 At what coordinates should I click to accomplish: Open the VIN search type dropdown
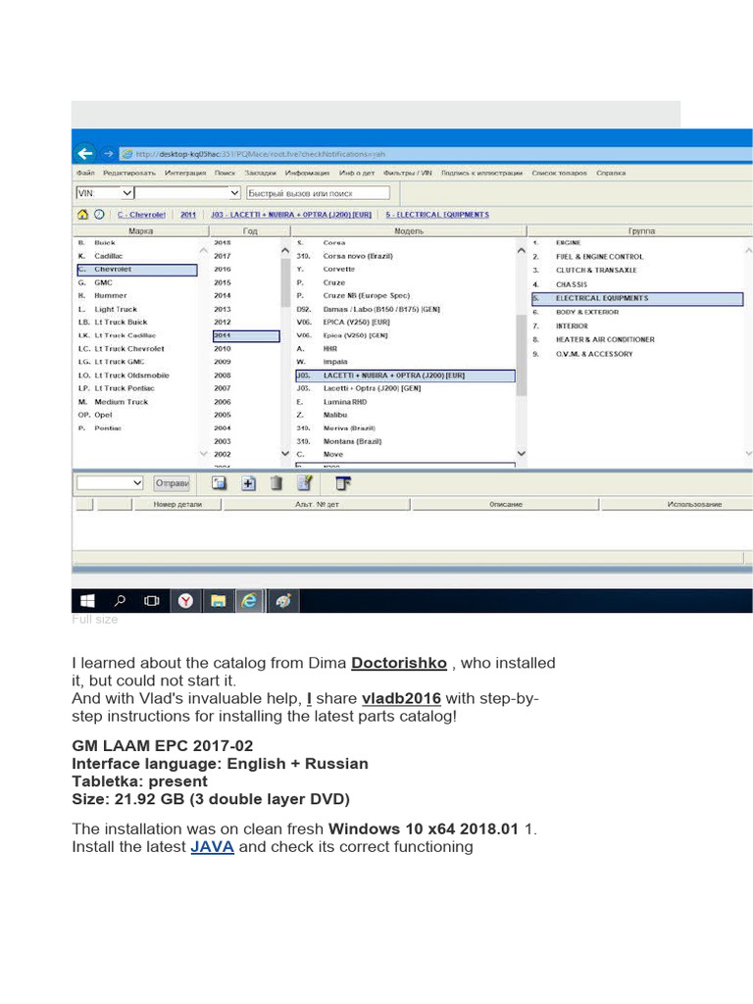click(127, 193)
